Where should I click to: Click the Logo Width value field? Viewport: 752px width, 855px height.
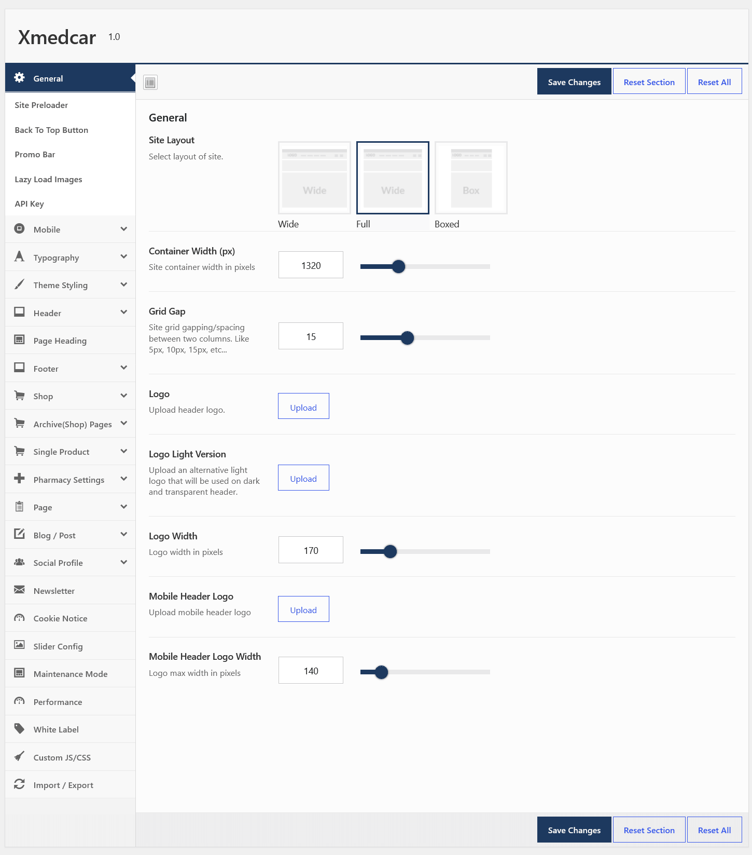click(311, 550)
